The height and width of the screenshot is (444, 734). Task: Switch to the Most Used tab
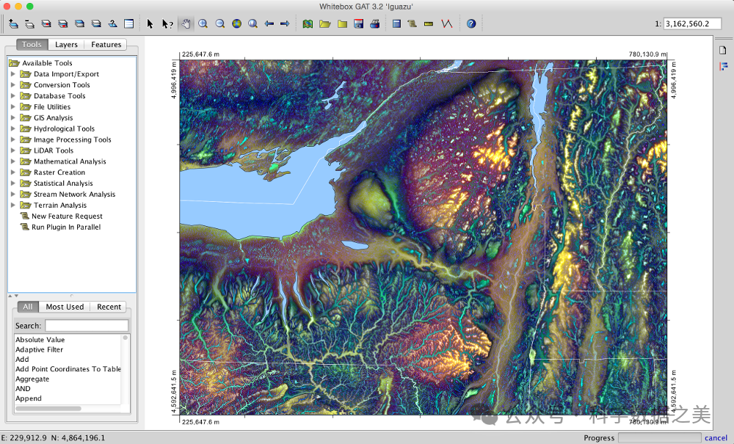(x=65, y=307)
